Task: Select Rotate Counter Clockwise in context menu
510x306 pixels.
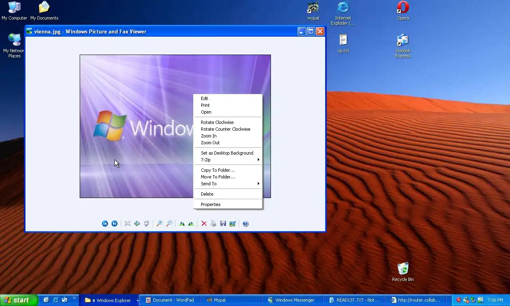Action: [228, 129]
